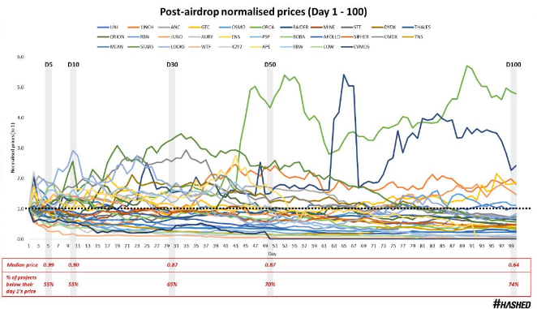537x309 pixels.
Task: Select the 0.64 median price value
Action: pyautogui.click(x=513, y=265)
